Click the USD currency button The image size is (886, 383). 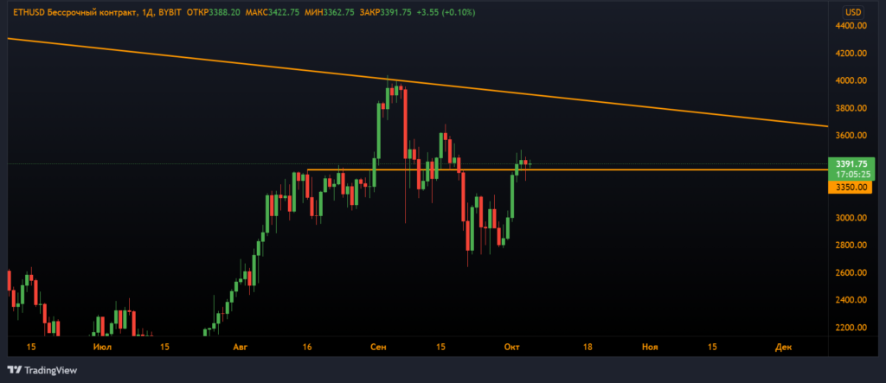(852, 12)
